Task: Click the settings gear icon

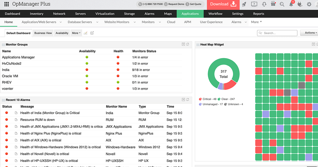Action: pos(309,4)
